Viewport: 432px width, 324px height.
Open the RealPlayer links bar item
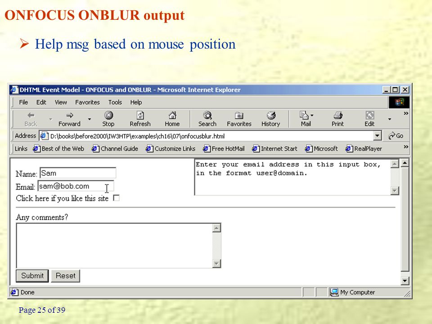(x=364, y=149)
